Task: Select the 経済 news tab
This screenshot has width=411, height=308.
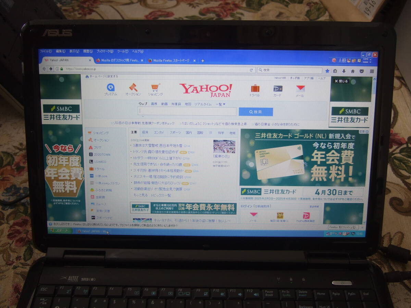Action: coord(145,132)
